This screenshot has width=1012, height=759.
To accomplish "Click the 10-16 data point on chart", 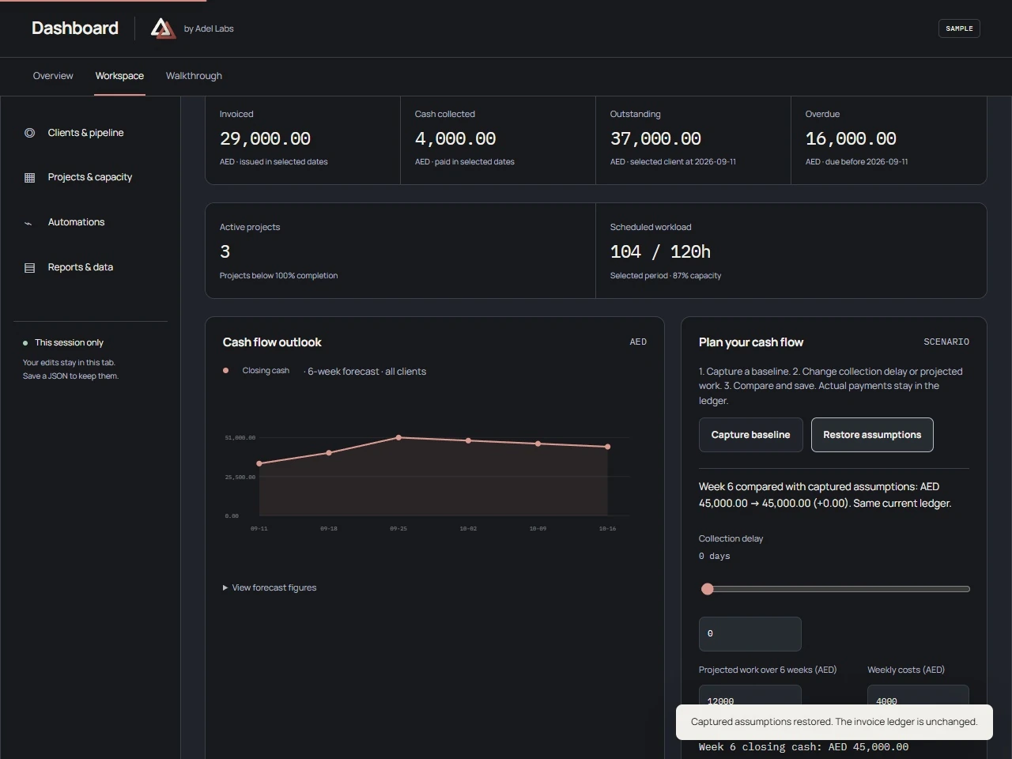I will point(607,447).
